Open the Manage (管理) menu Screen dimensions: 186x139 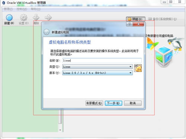pos(8,9)
